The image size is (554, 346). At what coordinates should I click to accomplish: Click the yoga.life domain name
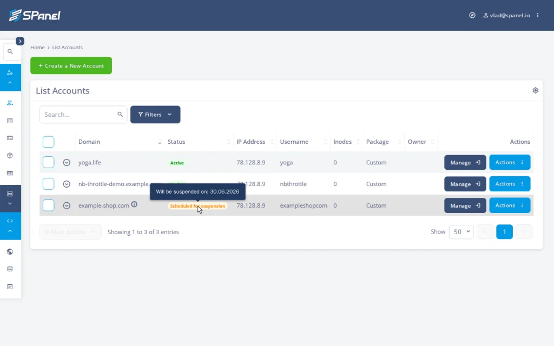(x=90, y=162)
